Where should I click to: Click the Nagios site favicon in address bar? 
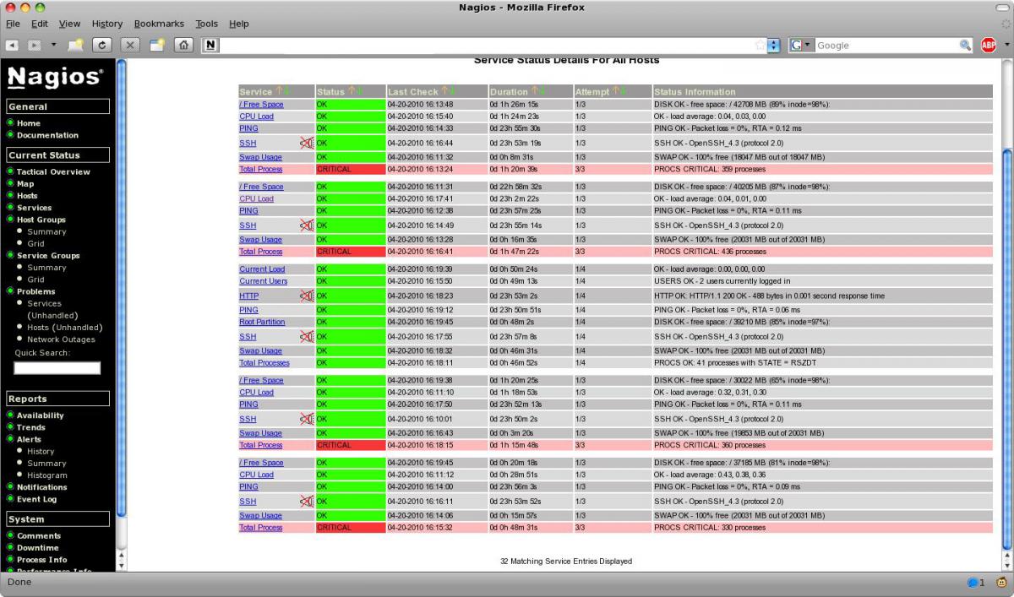coord(210,46)
